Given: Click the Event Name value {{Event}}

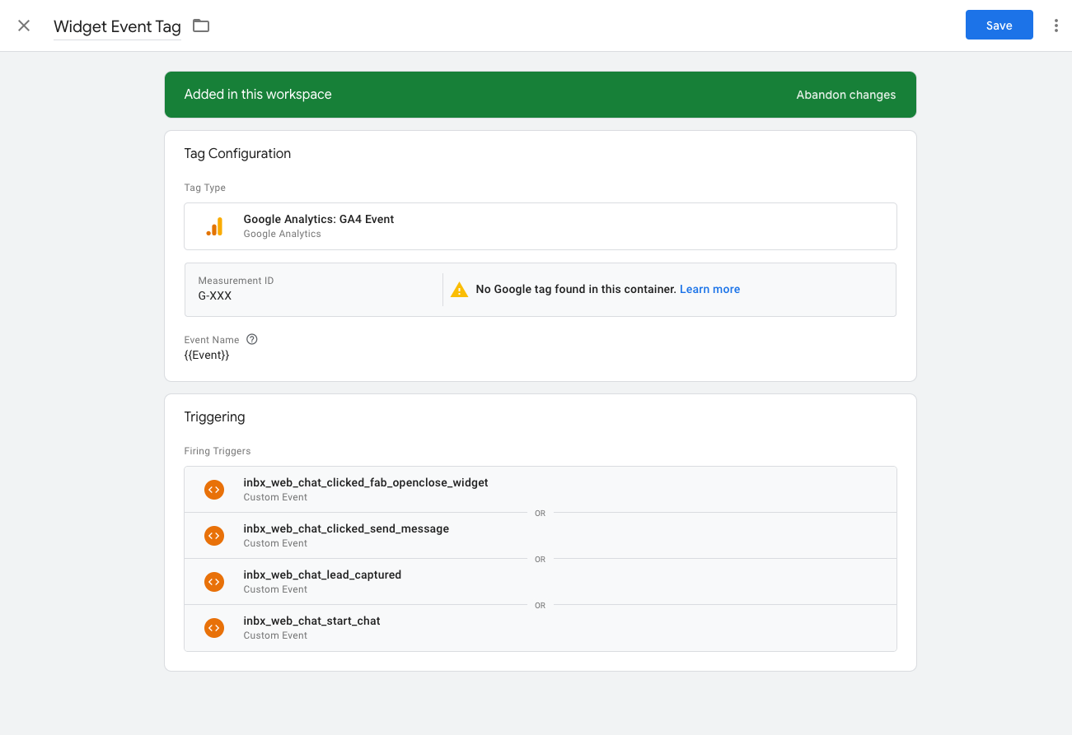Looking at the screenshot, I should [x=207, y=355].
